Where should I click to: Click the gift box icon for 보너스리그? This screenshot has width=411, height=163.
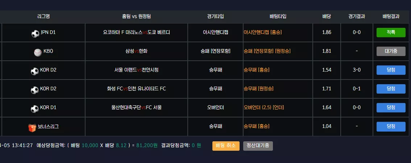[x=32, y=128]
